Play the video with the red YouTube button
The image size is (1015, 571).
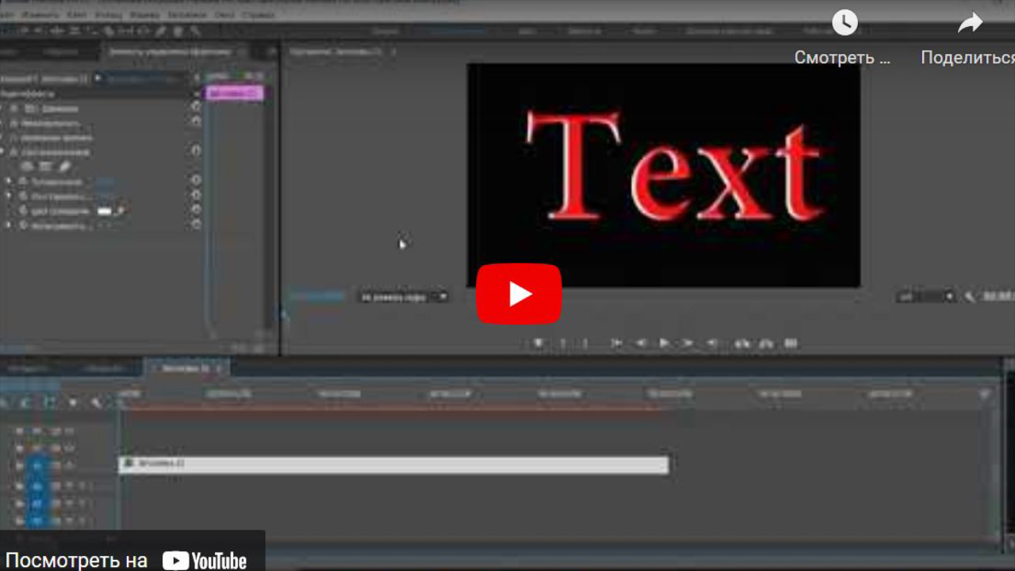point(519,294)
